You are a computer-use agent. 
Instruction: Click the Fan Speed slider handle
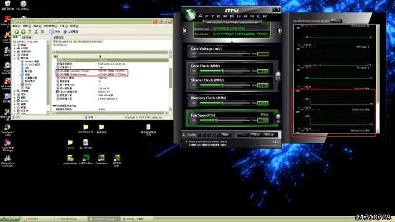click(216, 120)
